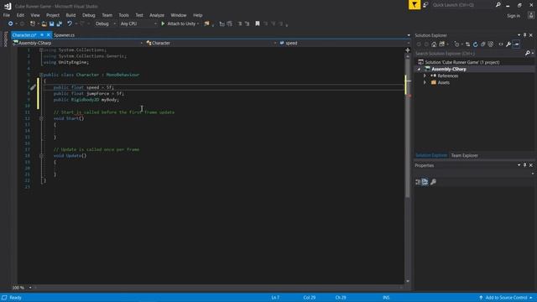Open the Tools menu
The image size is (537, 302).
tap(123, 15)
